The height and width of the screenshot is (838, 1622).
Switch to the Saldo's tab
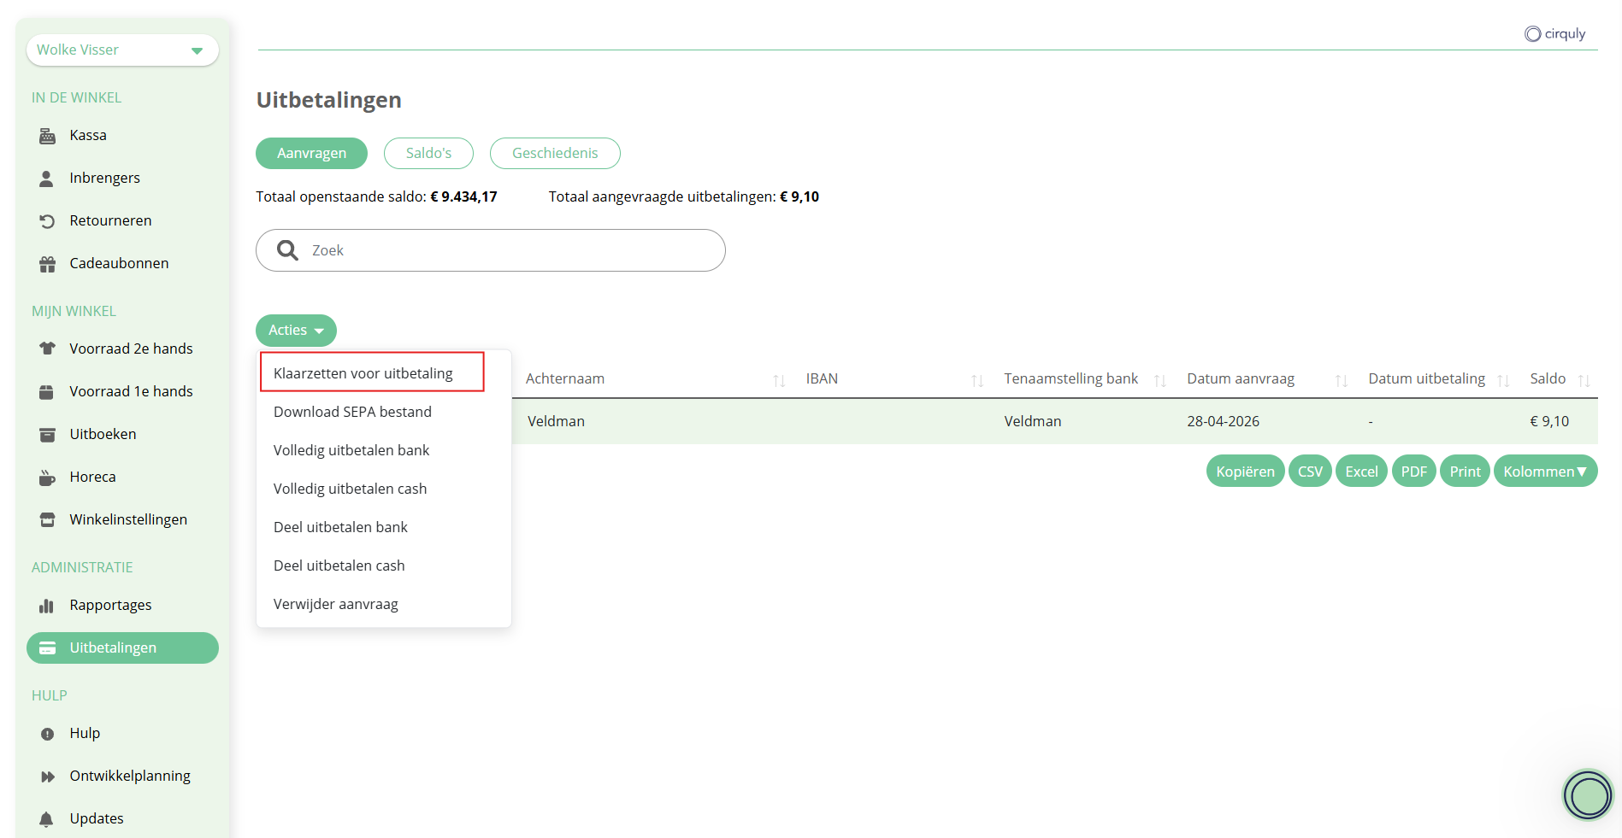coord(428,154)
